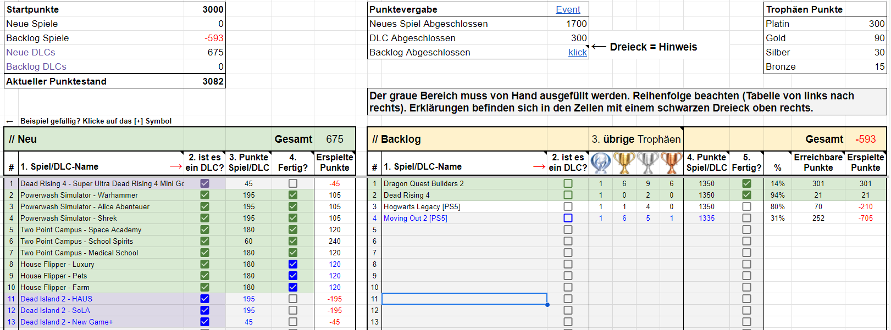
Task: Toggle DLC checkbox for Moving Out 2 [PS5]
Action: pos(568,218)
